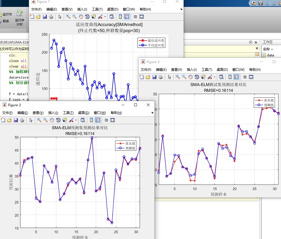281x239 pixels.
Task: Activate Brush tool in Figure 1 toolbar
Action: click(100, 17)
